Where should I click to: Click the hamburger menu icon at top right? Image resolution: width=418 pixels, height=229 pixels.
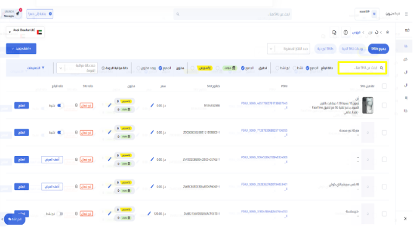tap(406, 14)
